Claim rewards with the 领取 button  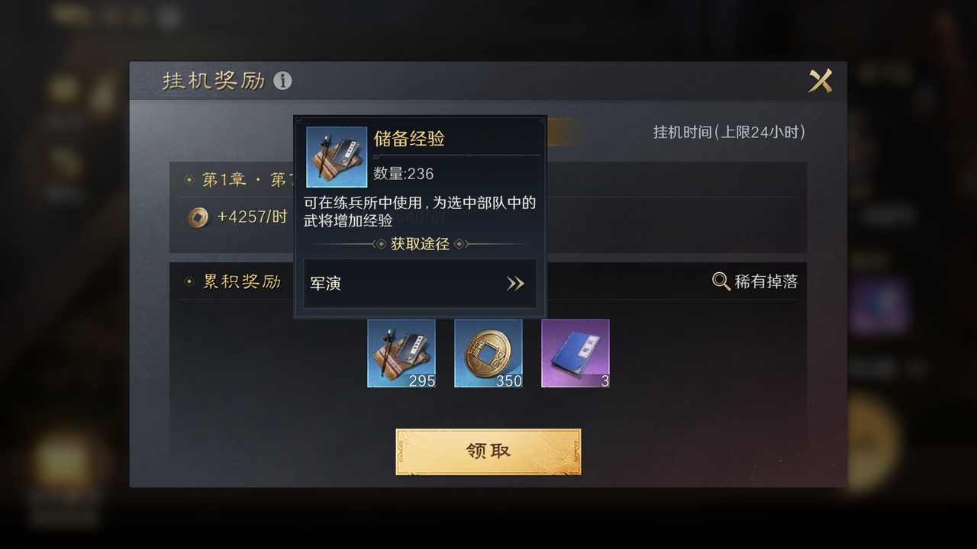pyautogui.click(x=488, y=451)
